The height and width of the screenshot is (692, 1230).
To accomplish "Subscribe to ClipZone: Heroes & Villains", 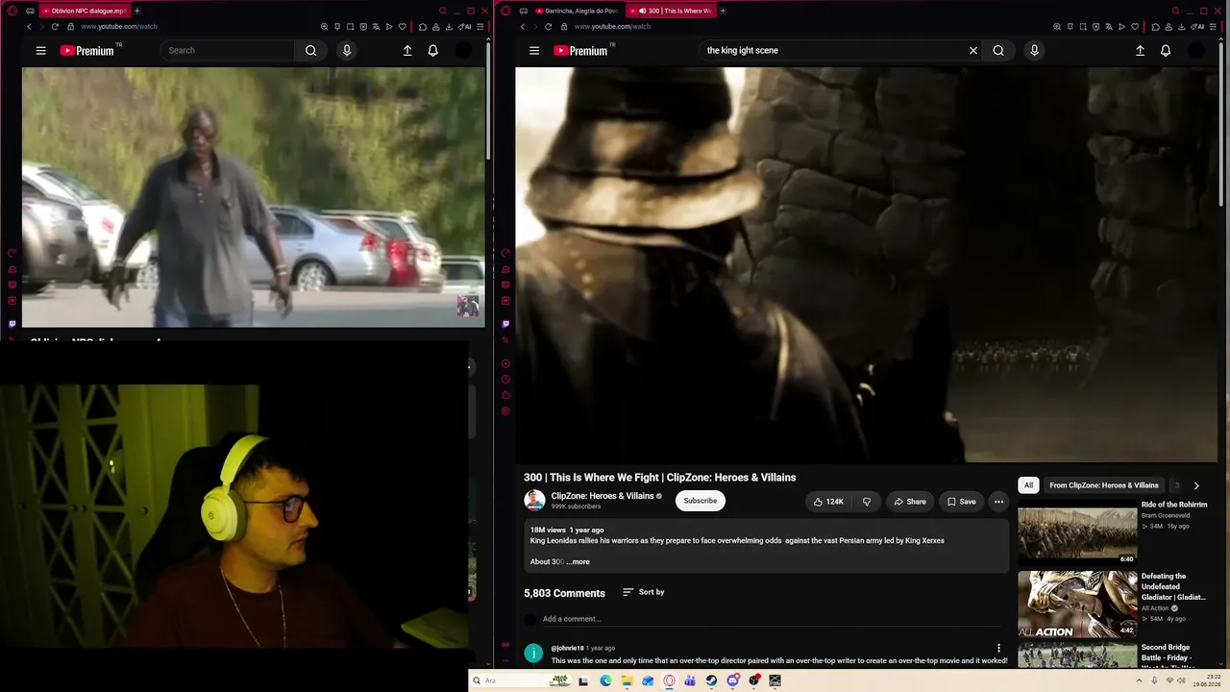I will (701, 501).
